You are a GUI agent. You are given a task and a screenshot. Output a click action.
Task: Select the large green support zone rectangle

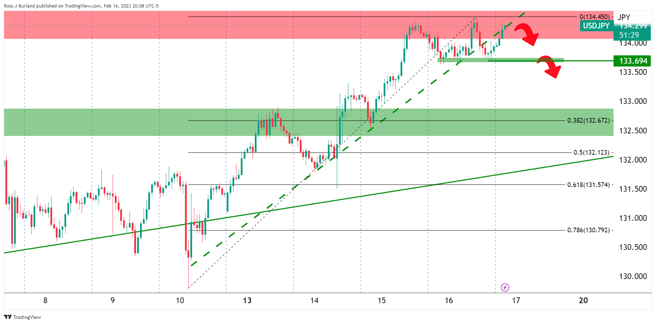108,122
